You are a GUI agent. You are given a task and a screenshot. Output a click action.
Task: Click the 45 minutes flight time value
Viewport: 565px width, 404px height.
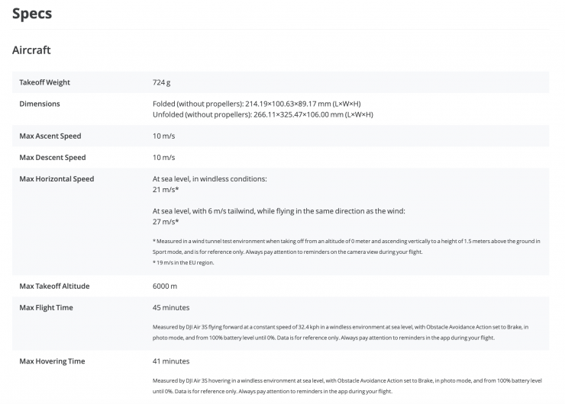tap(171, 307)
